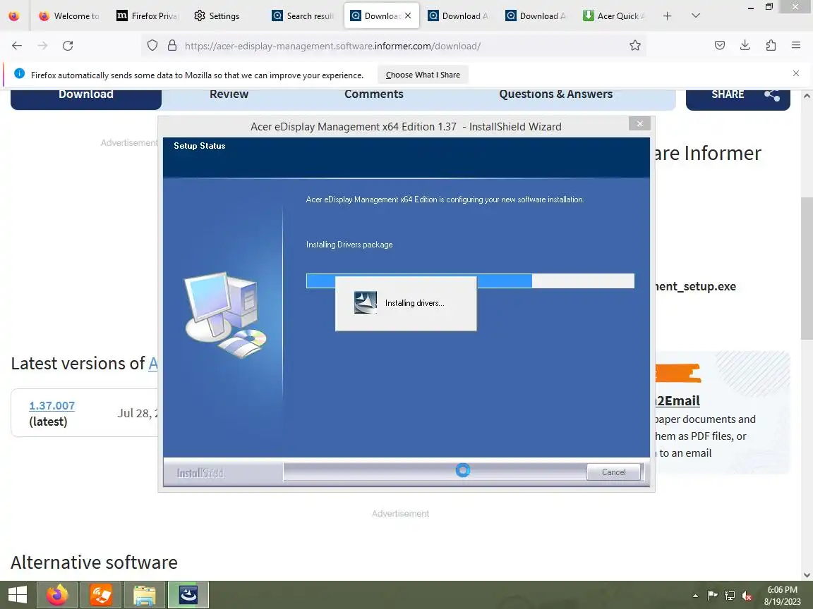
Task: Expand the list all tabs chevron
Action: click(x=696, y=16)
